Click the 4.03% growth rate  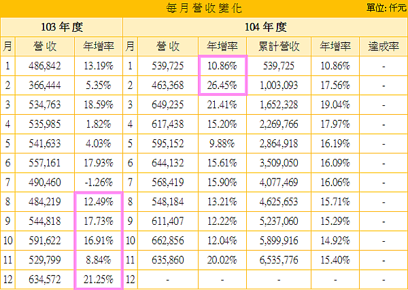[99, 143]
